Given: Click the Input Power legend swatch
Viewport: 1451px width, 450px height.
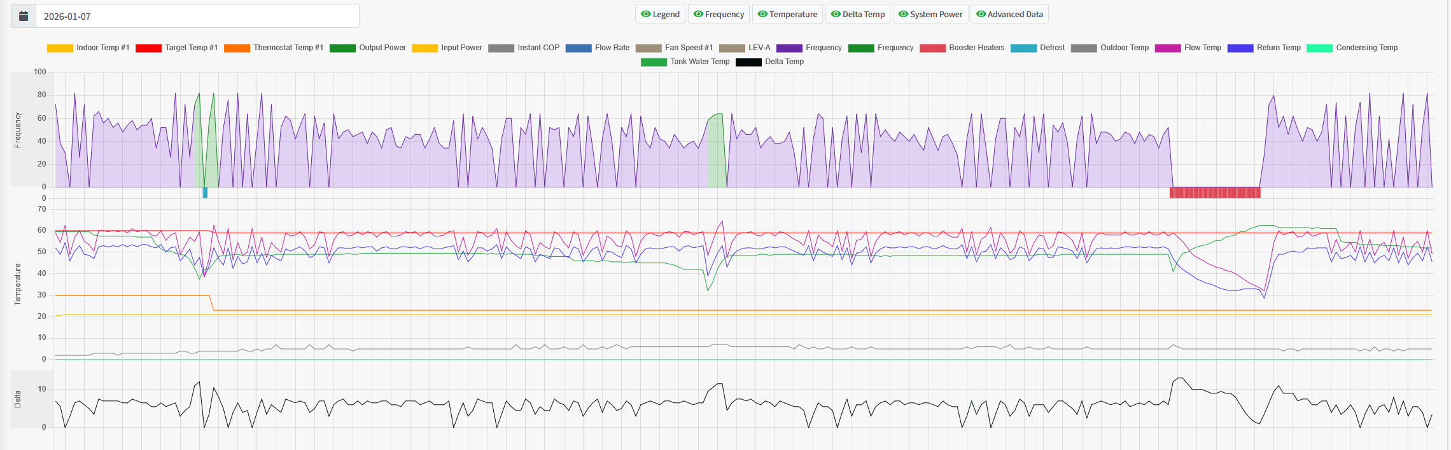Looking at the screenshot, I should coord(424,48).
